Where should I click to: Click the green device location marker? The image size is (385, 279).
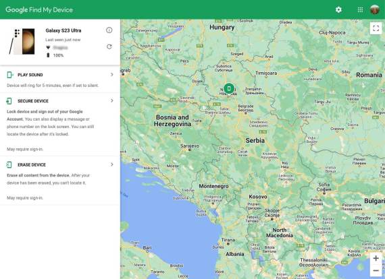click(229, 88)
